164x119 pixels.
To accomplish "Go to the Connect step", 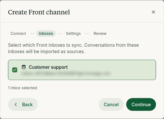I will click(x=18, y=34).
